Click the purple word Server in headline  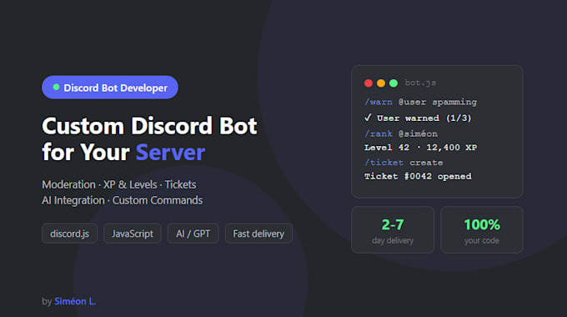coord(170,152)
